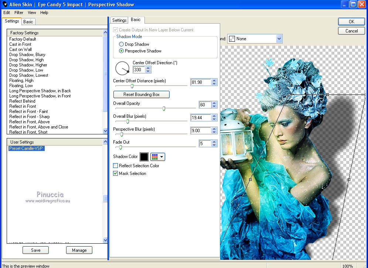Viewport: 368px width, 268px height.
Task: Click the OK button
Action: pyautogui.click(x=351, y=22)
